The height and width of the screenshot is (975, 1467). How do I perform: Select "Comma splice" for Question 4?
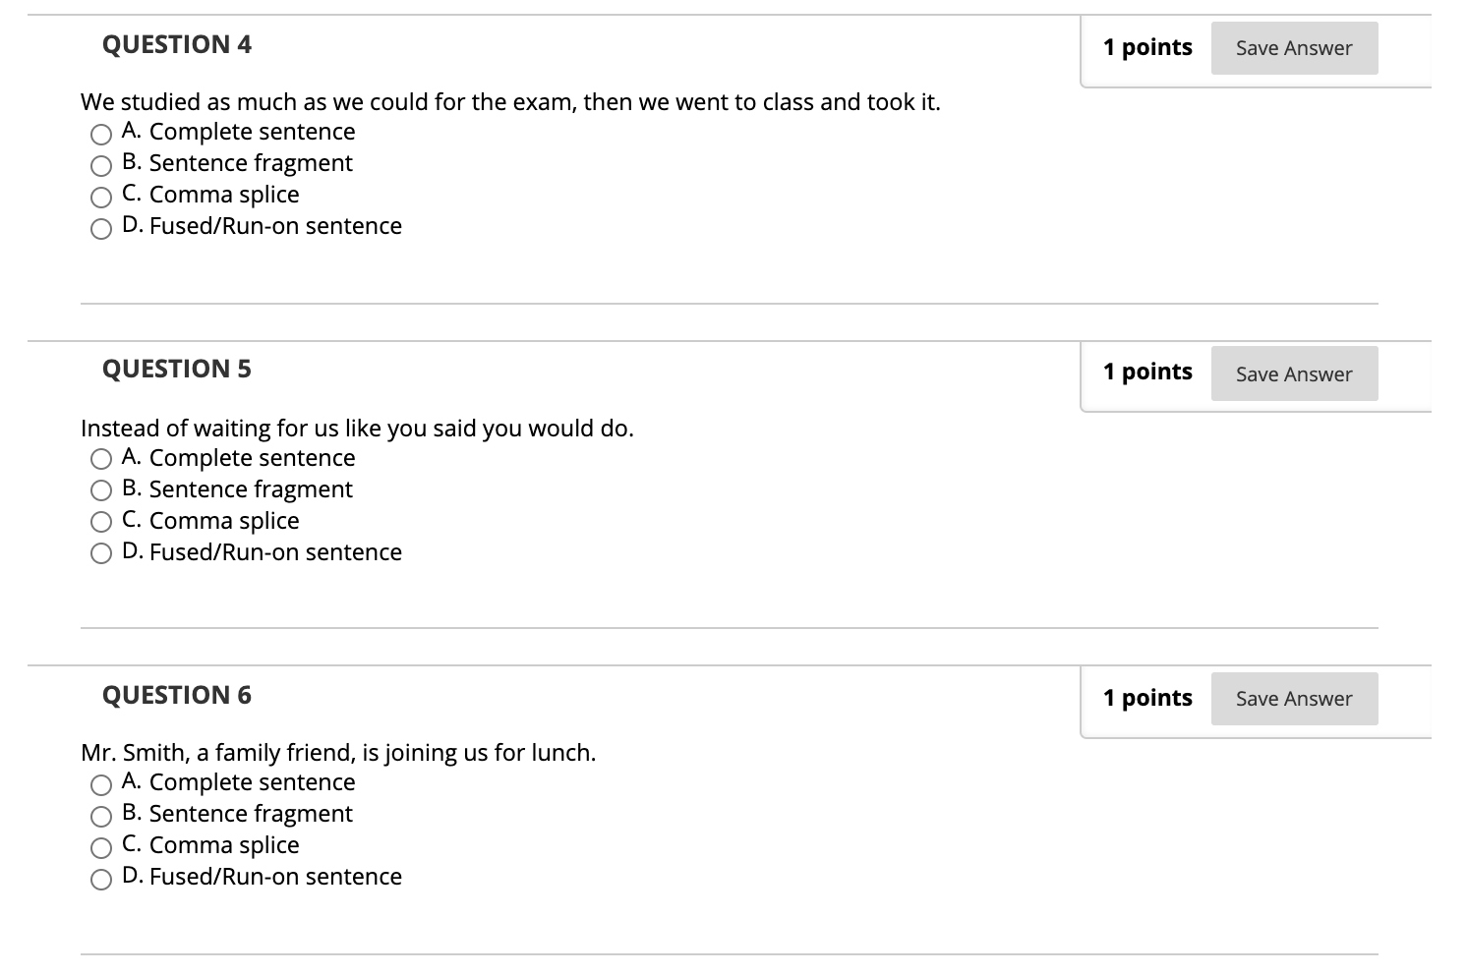(x=101, y=197)
